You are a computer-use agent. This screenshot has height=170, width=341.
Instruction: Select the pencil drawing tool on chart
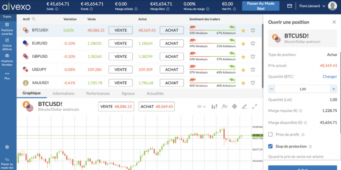coord(244,106)
